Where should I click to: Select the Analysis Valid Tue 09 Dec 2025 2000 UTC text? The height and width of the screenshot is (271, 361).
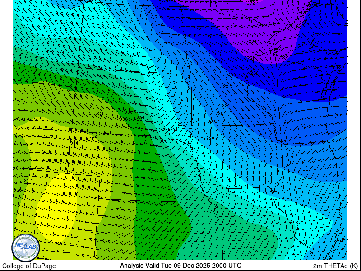point(180,265)
